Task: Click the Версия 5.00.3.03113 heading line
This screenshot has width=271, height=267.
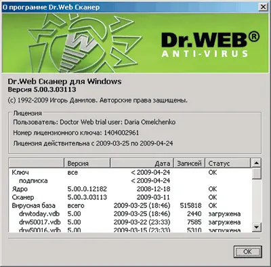Action: (x=42, y=89)
